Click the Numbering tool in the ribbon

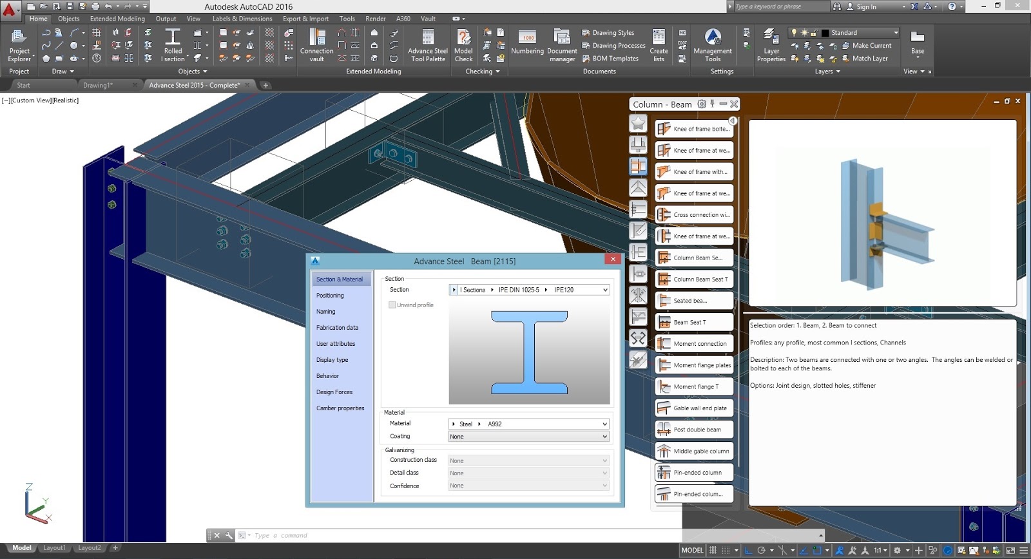527,42
